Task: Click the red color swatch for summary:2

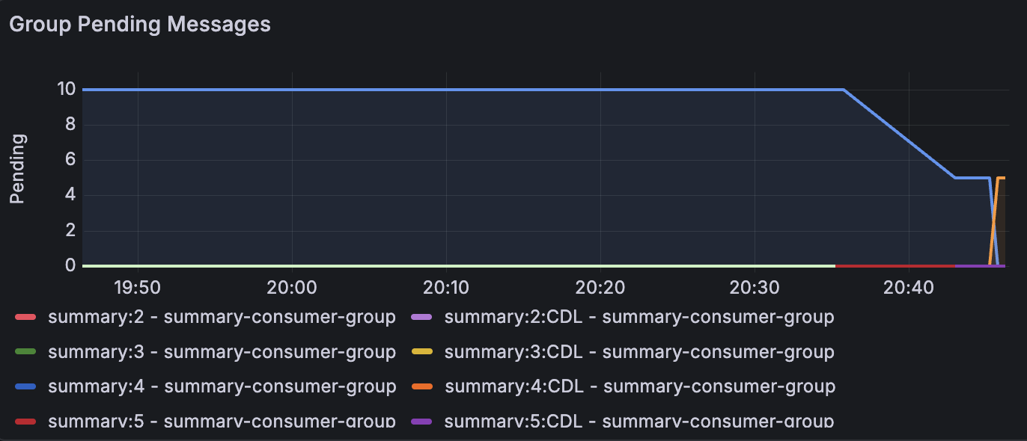Action: [25, 318]
